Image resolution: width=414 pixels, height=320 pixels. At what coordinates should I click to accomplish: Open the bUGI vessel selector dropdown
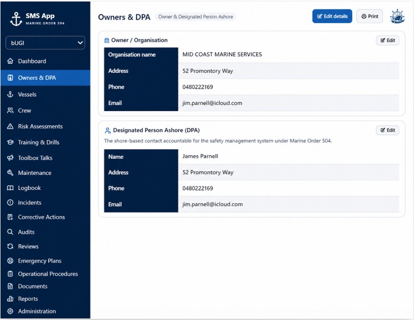click(x=45, y=43)
